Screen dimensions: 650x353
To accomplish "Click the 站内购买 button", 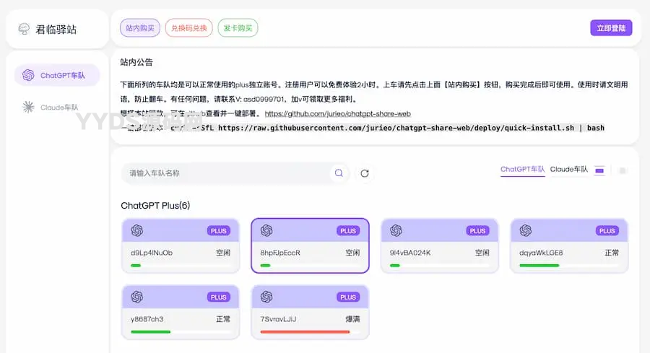I will coord(139,28).
